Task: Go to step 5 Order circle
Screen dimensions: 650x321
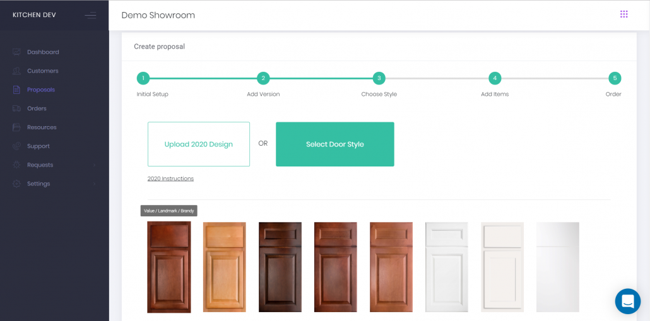Action: (x=615, y=78)
